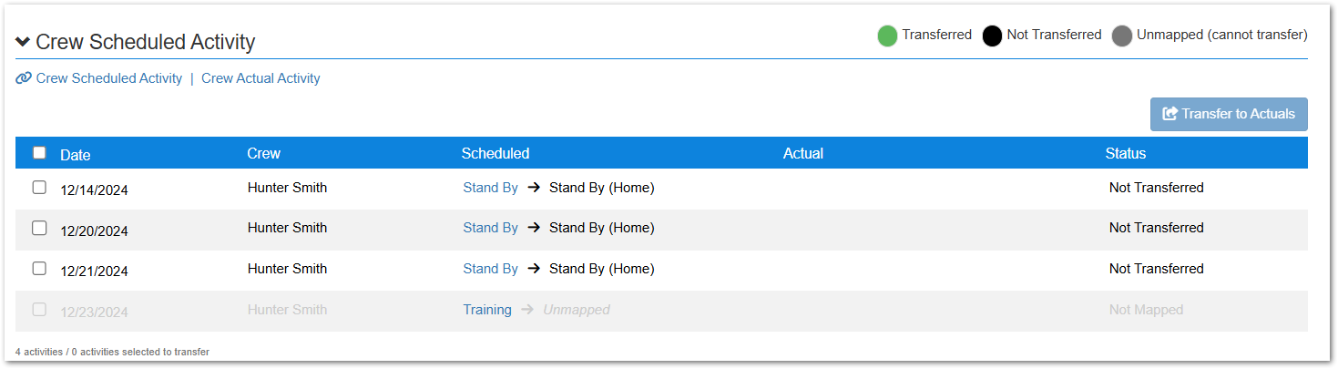The height and width of the screenshot is (369, 1338).
Task: Click the green Transferred legend circle
Action: pos(887,36)
